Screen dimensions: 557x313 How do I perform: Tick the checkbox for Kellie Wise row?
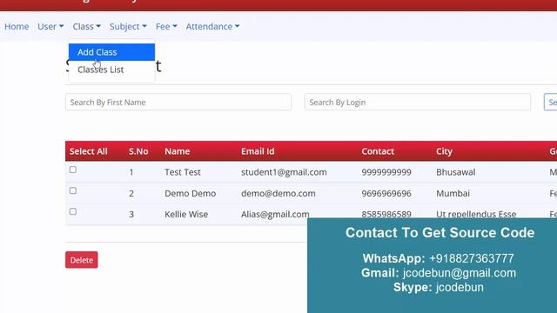[x=73, y=211]
